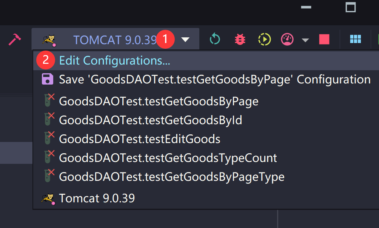This screenshot has width=379, height=228.
Task: Click the pink profiler gauge icon
Action: pyautogui.click(x=287, y=39)
